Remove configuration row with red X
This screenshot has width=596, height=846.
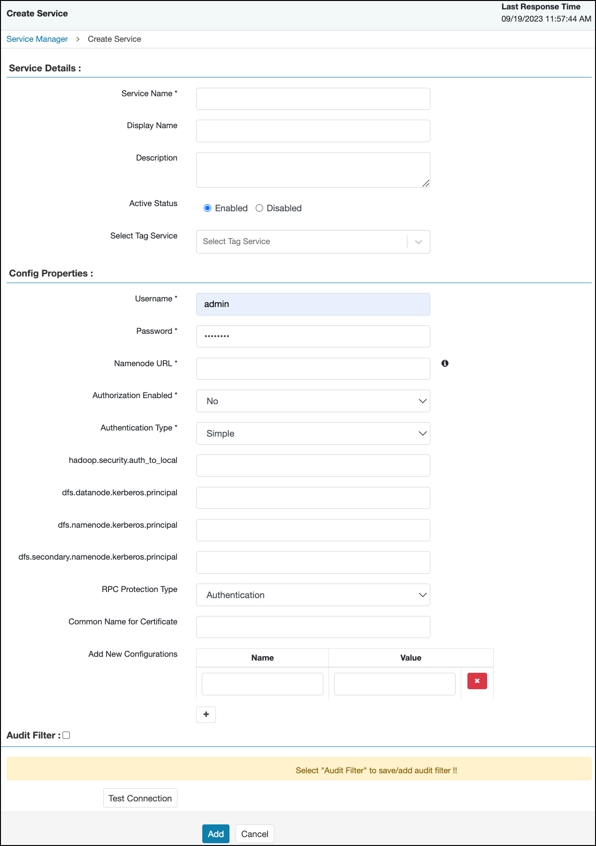[477, 681]
